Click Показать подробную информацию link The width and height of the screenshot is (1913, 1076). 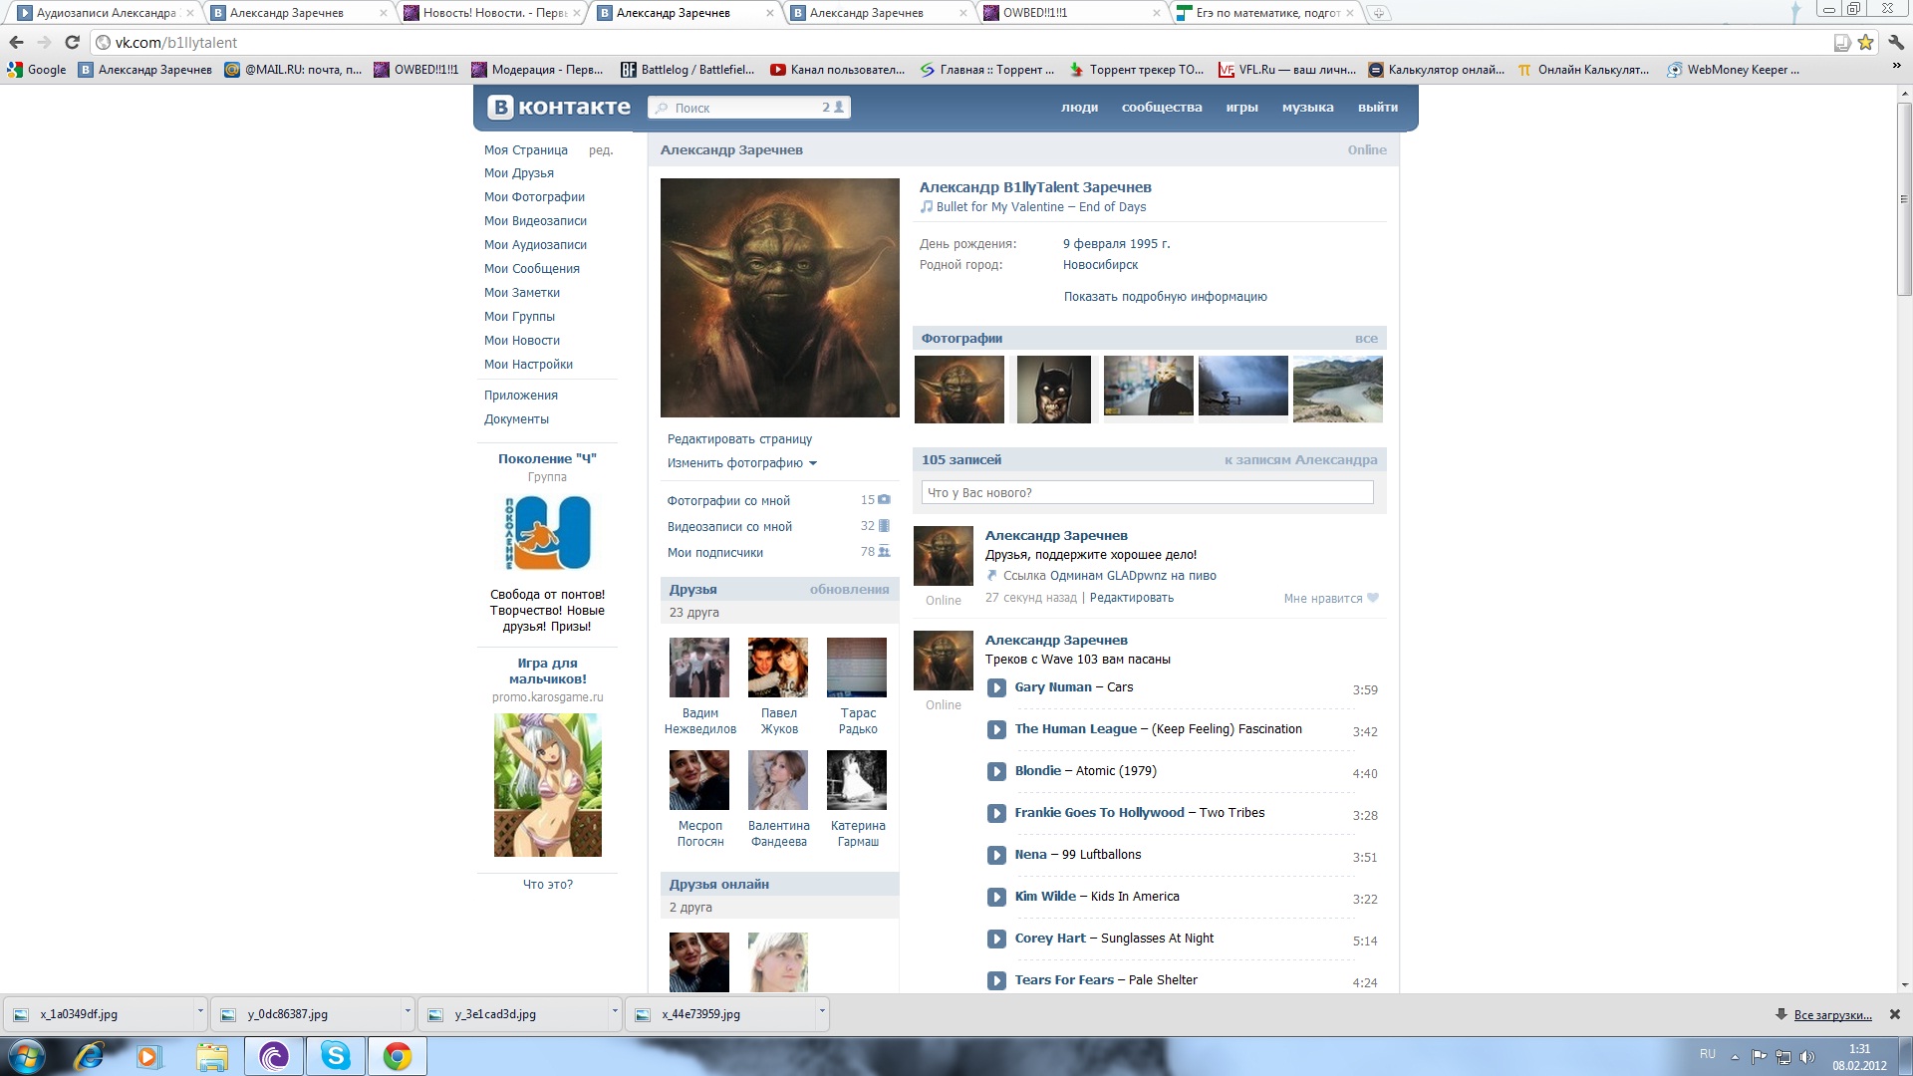(x=1165, y=297)
